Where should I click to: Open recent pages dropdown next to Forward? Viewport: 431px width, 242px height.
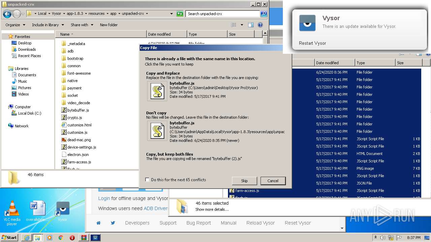point(23,14)
